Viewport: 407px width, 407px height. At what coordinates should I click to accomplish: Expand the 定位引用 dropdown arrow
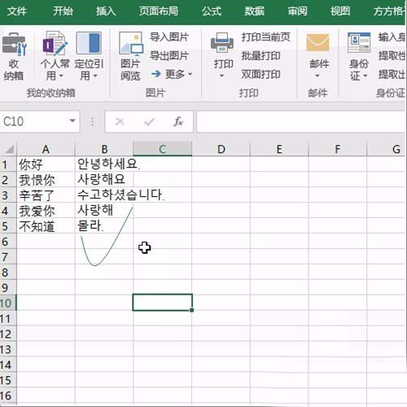tap(95, 76)
